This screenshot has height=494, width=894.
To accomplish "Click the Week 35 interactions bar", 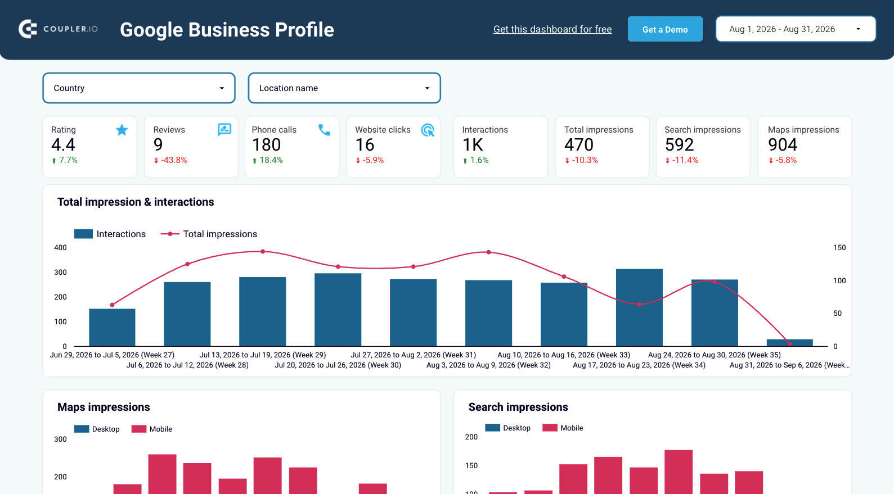I will click(x=715, y=313).
